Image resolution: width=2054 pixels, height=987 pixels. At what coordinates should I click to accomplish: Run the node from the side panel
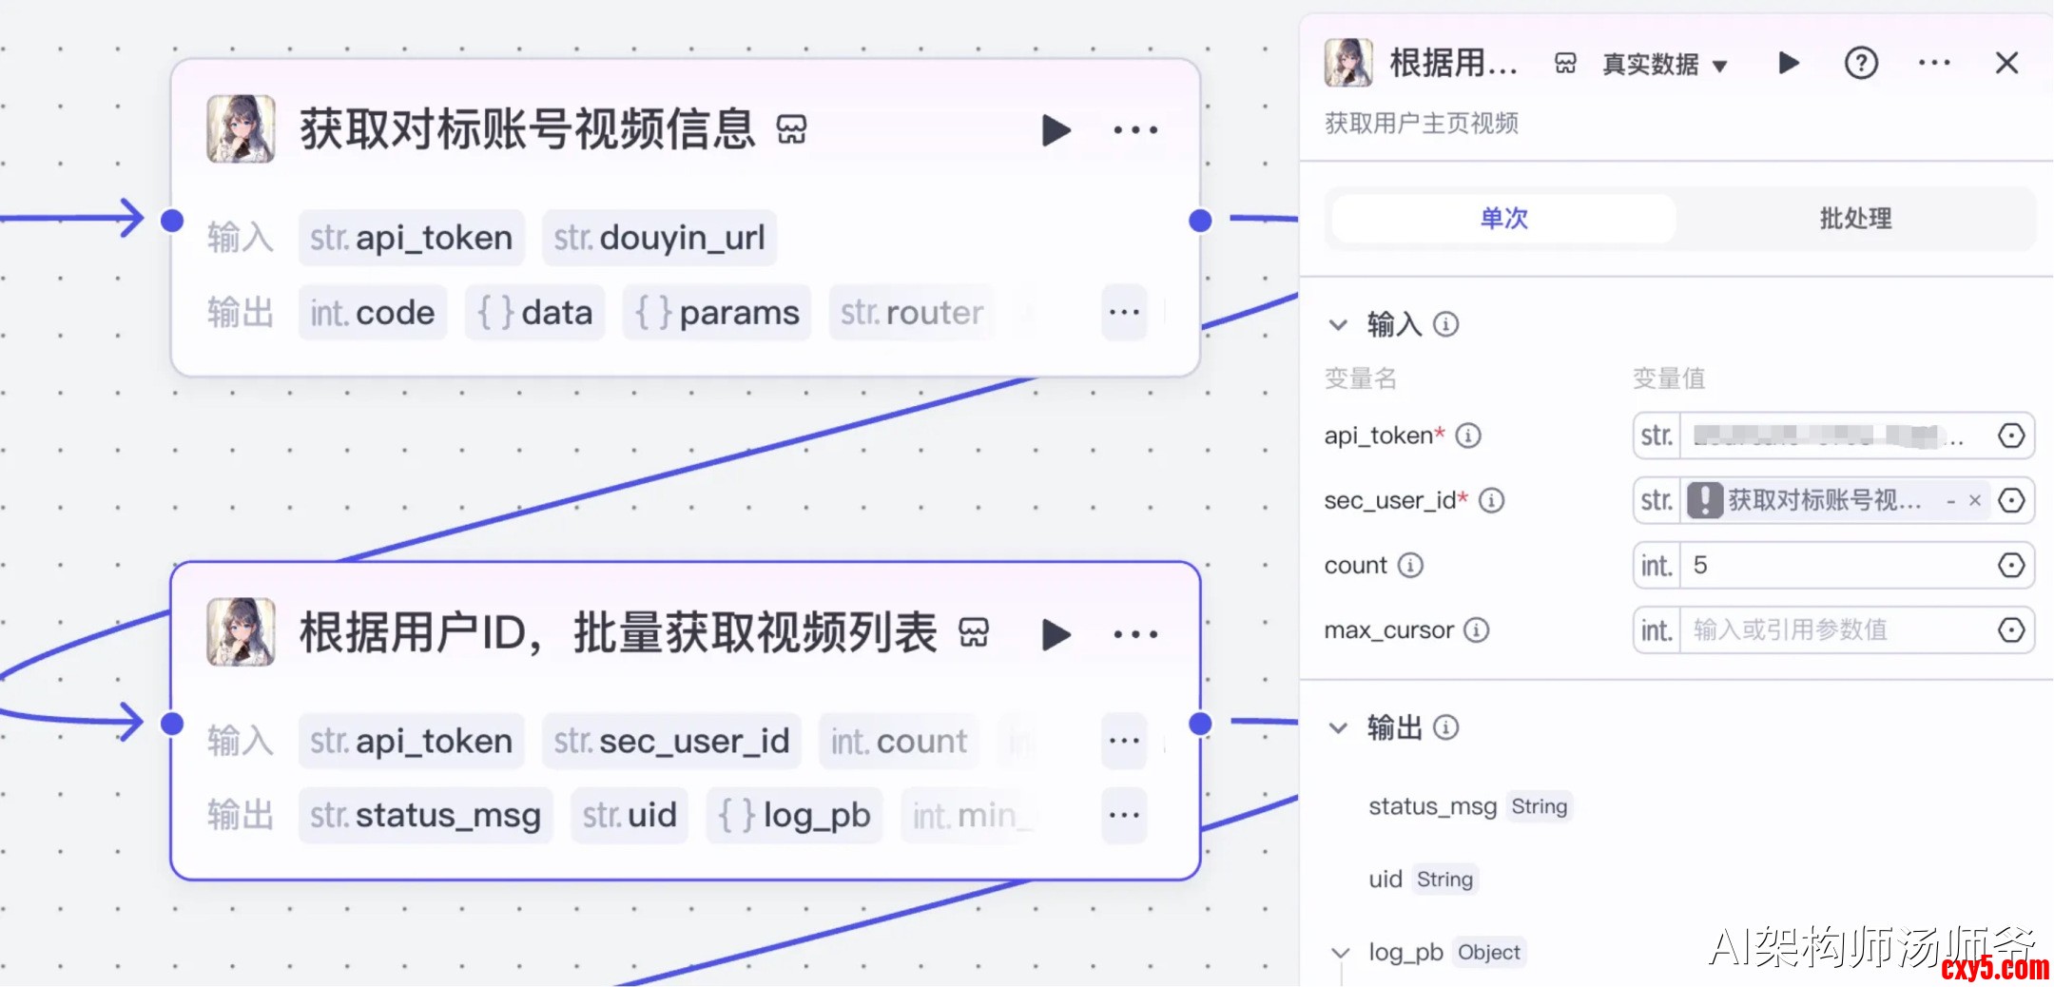(x=1789, y=64)
